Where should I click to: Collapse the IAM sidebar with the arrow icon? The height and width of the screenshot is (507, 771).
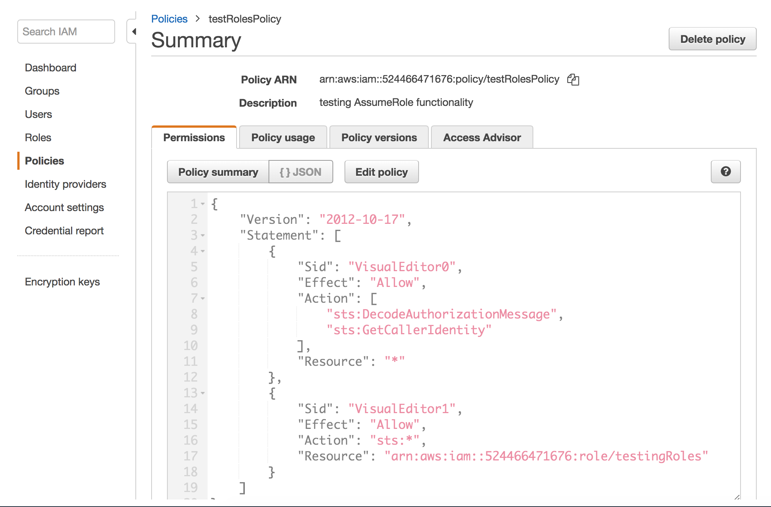pyautogui.click(x=134, y=32)
